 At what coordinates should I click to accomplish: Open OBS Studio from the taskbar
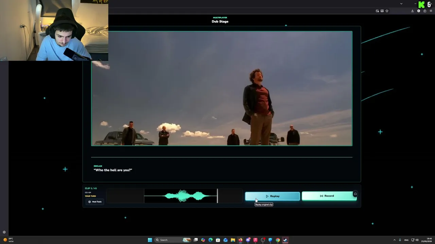click(263, 240)
